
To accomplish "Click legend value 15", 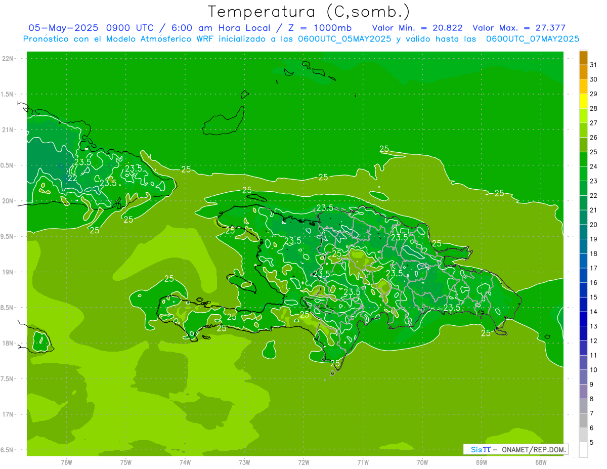I will coord(593,297).
